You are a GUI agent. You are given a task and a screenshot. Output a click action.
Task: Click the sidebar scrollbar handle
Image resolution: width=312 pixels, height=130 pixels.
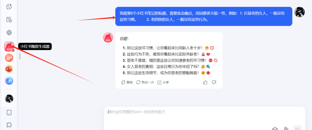pyautogui.click(x=20, y=56)
